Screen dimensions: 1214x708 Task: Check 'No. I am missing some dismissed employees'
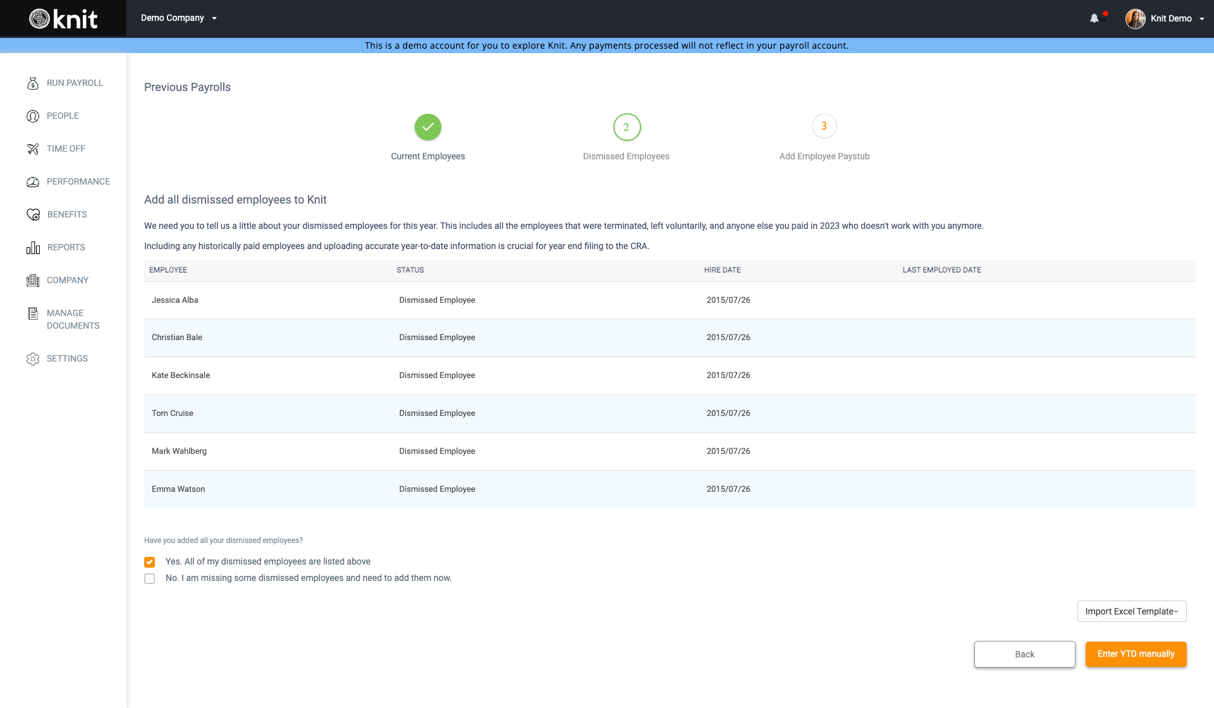click(150, 578)
